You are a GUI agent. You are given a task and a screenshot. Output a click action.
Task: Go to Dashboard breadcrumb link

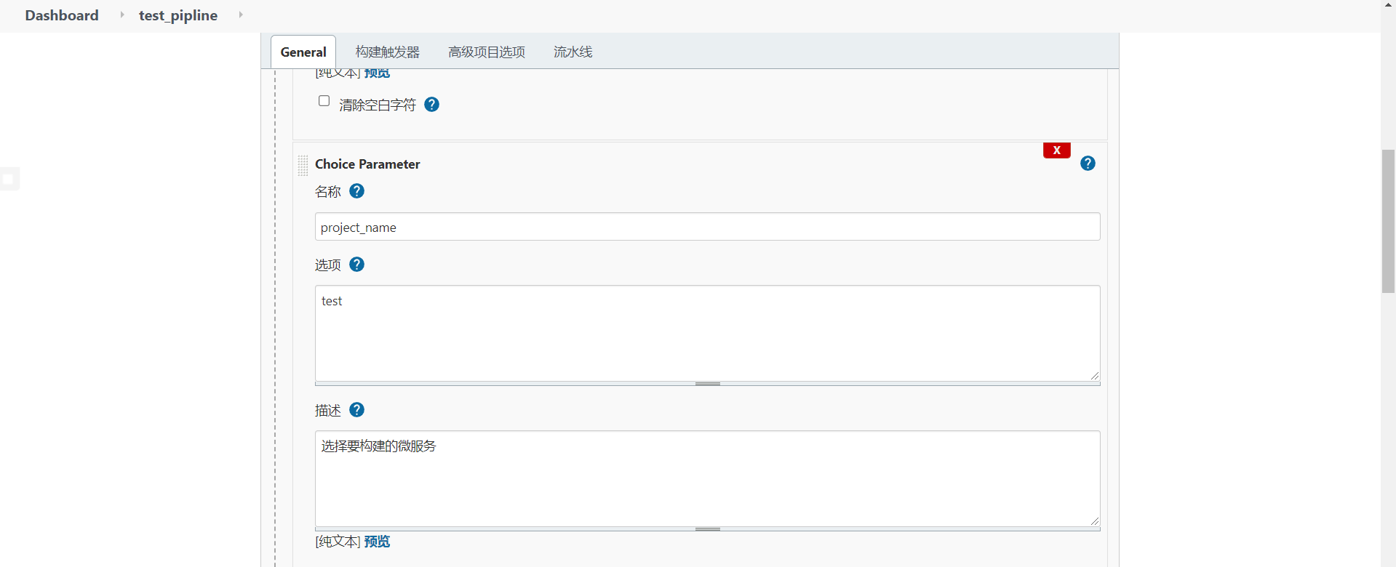pos(62,15)
